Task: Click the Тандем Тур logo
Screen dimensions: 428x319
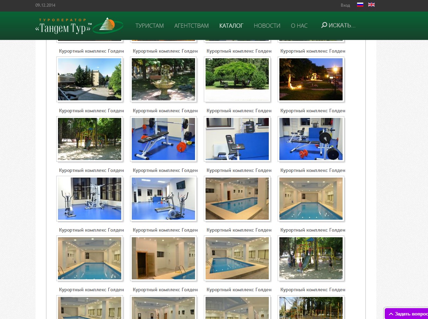Action: pyautogui.click(x=79, y=26)
